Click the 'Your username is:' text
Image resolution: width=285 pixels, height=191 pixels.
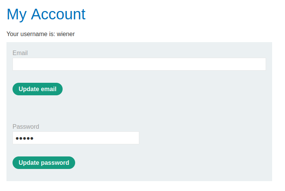(x=31, y=34)
